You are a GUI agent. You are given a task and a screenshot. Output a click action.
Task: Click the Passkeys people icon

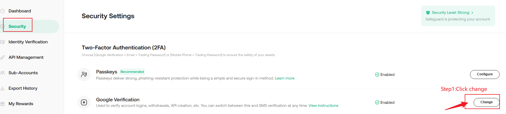pos(84,75)
